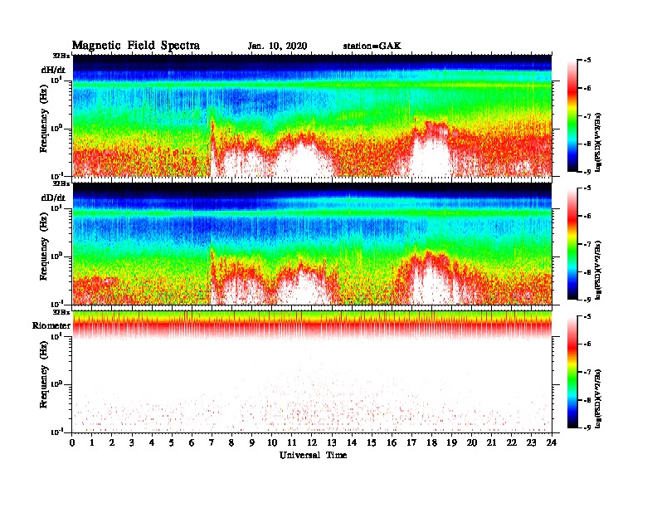Click the "1" hour tick on time axis

92,443
